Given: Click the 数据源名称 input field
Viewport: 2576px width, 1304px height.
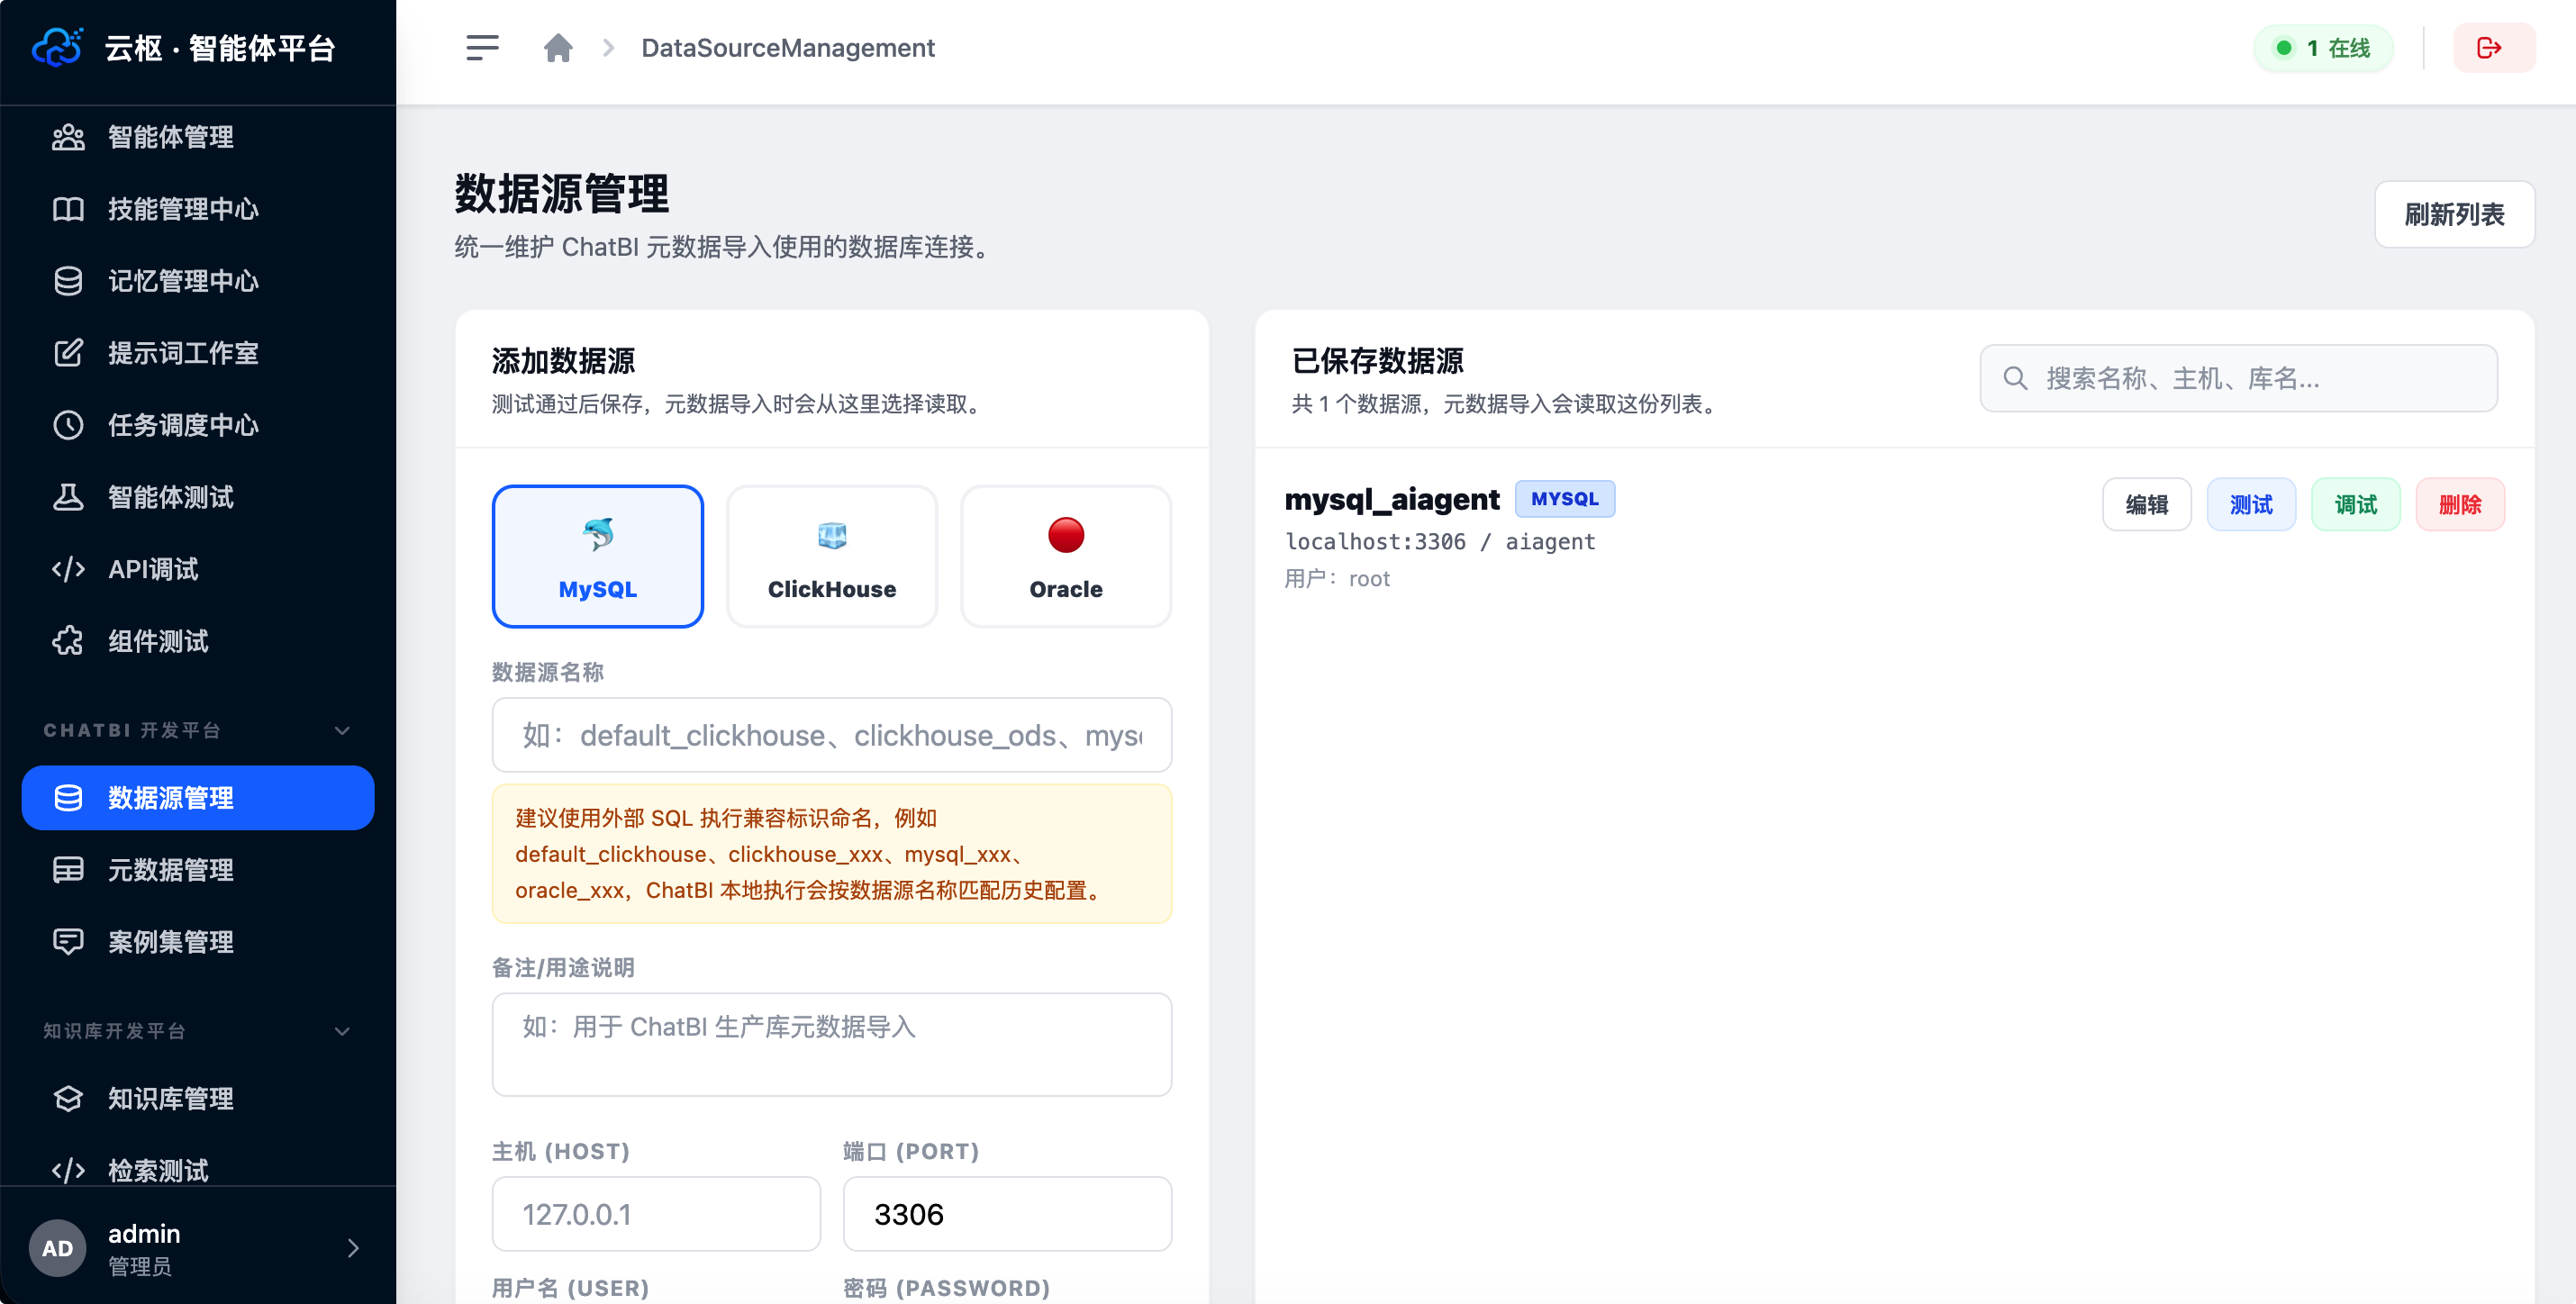Looking at the screenshot, I should tap(832, 735).
